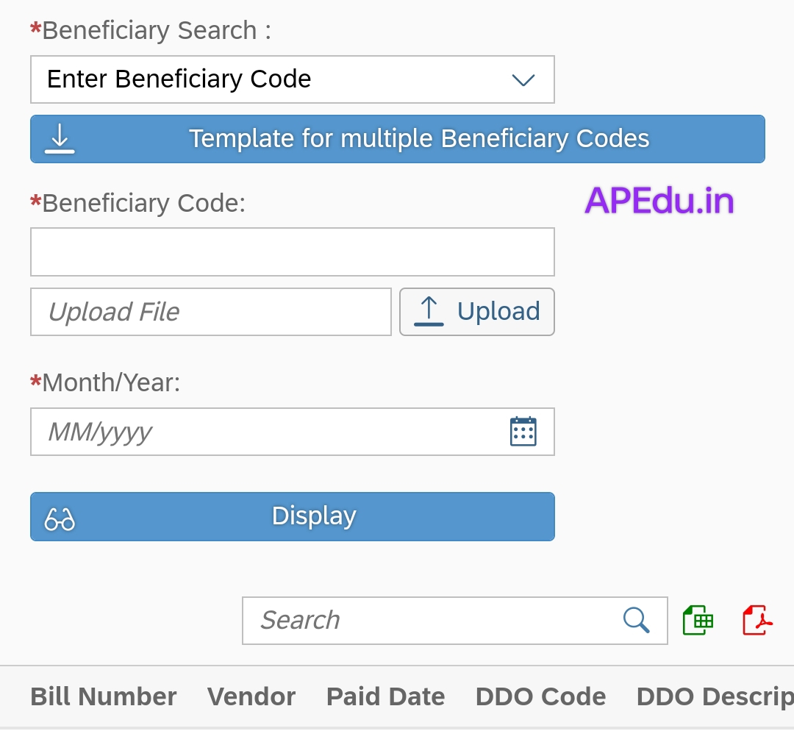Click the magnifying glass search icon
The image size is (794, 731).
coord(636,620)
